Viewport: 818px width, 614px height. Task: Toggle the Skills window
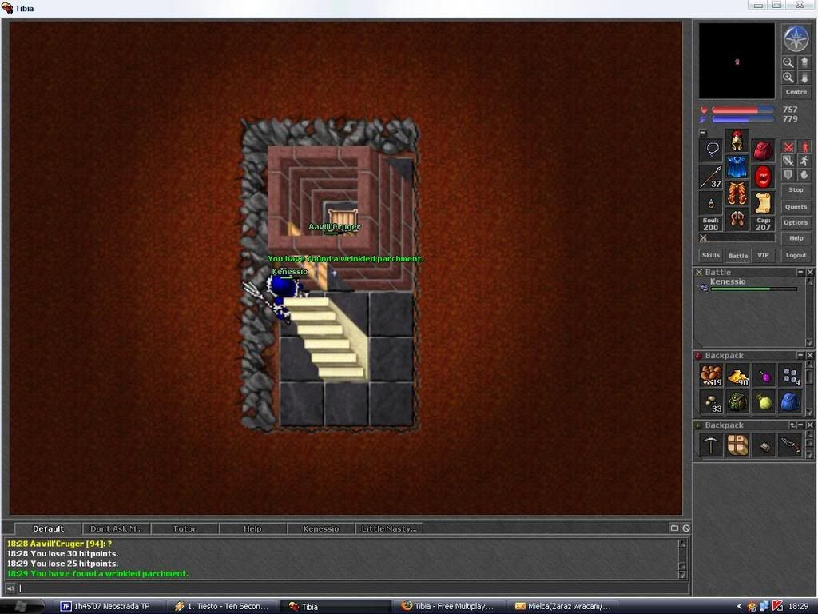click(x=710, y=255)
